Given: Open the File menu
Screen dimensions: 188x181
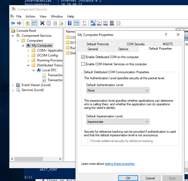Looking at the screenshot, I should coord(19,16).
